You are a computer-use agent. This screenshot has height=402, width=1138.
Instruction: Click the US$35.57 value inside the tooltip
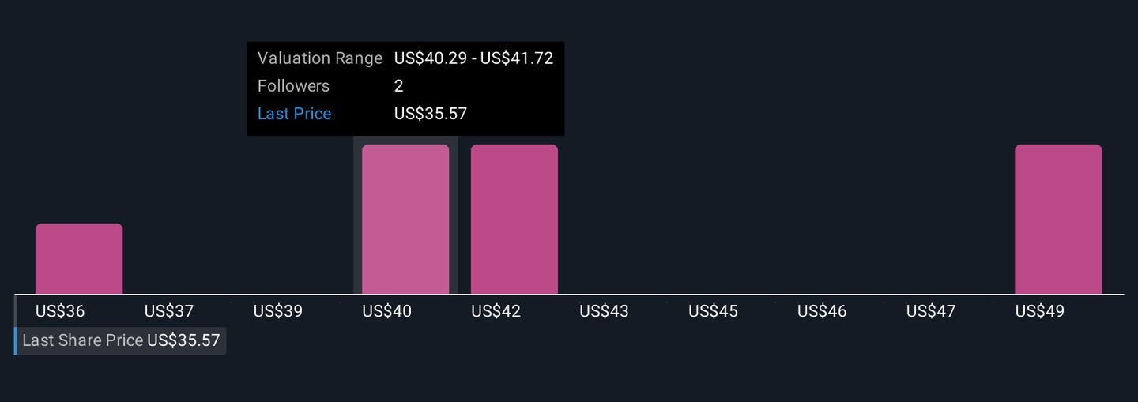point(431,114)
